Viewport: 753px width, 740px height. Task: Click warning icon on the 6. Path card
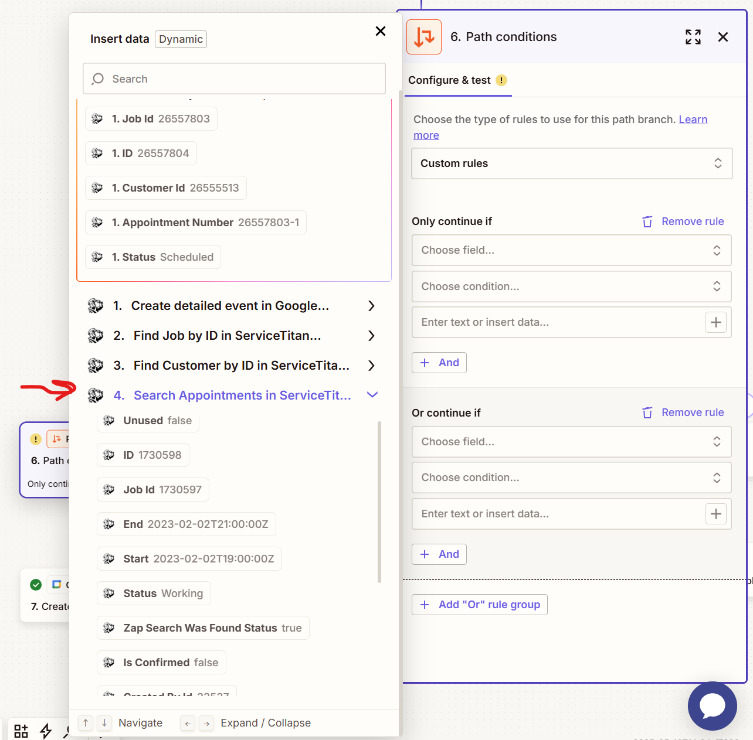pyautogui.click(x=36, y=439)
